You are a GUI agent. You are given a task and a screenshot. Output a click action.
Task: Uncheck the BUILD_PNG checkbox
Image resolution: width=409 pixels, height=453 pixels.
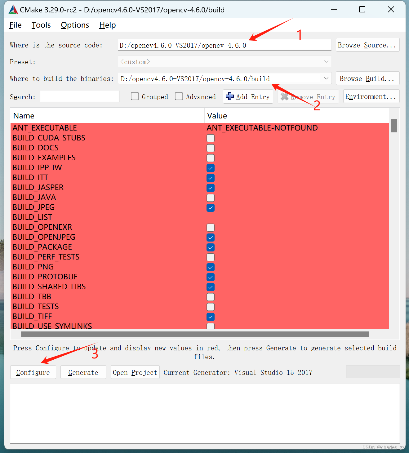click(211, 267)
